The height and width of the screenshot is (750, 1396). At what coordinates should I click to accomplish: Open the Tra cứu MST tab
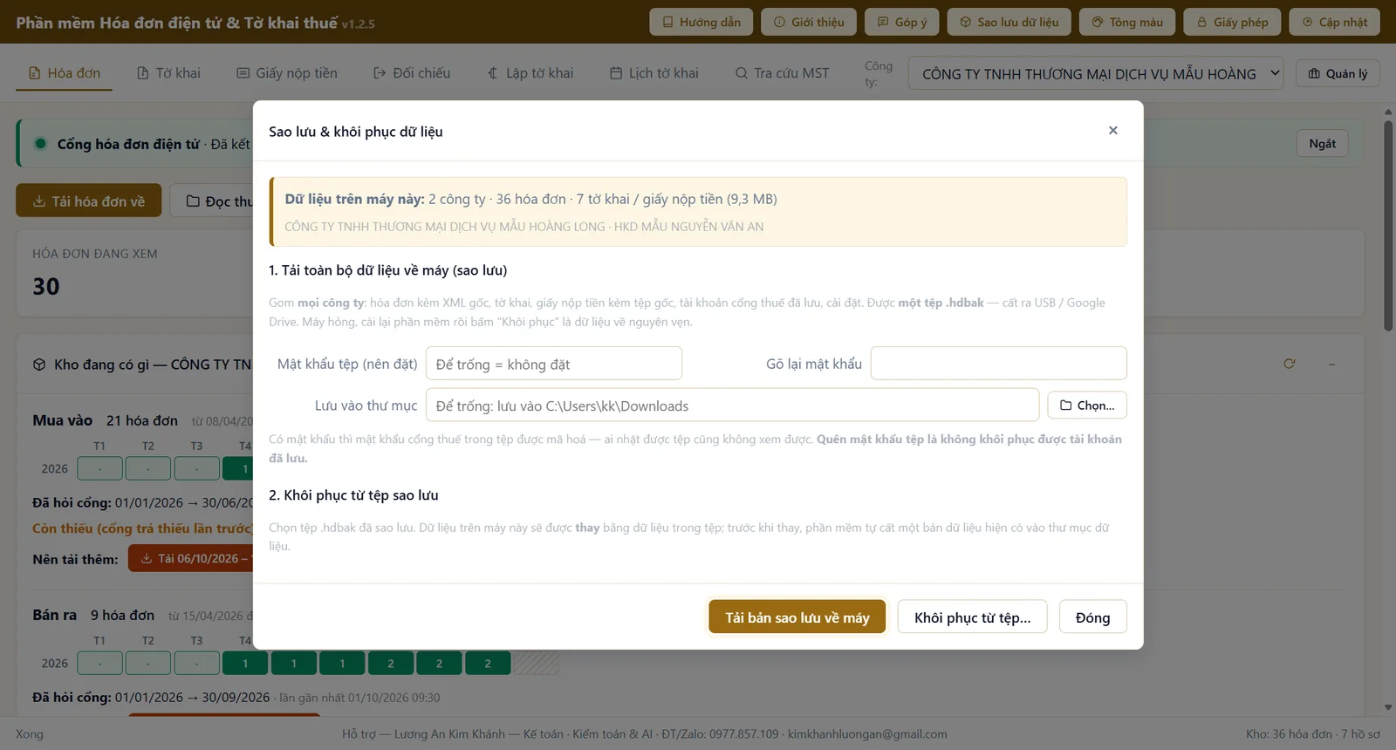click(x=783, y=73)
